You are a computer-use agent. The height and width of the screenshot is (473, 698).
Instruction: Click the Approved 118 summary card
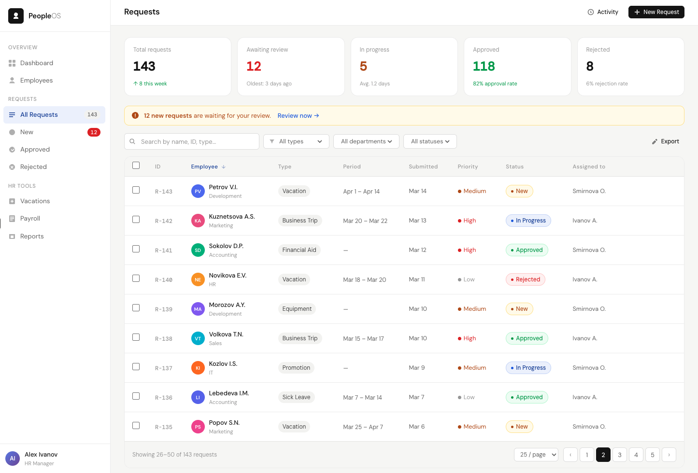point(517,67)
